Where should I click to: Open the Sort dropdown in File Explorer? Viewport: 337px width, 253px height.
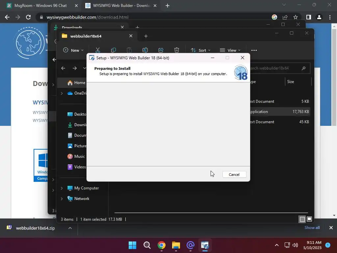(200, 50)
